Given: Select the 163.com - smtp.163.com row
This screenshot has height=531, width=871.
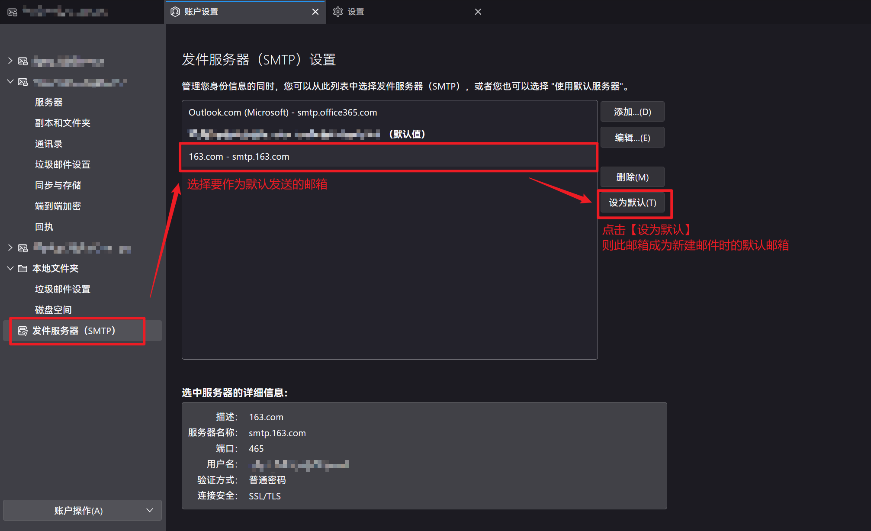Looking at the screenshot, I should coord(389,157).
